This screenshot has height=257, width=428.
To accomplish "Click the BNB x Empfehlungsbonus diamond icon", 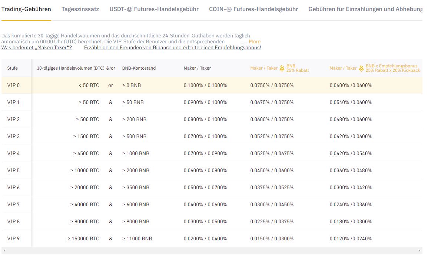I will click(x=361, y=68).
